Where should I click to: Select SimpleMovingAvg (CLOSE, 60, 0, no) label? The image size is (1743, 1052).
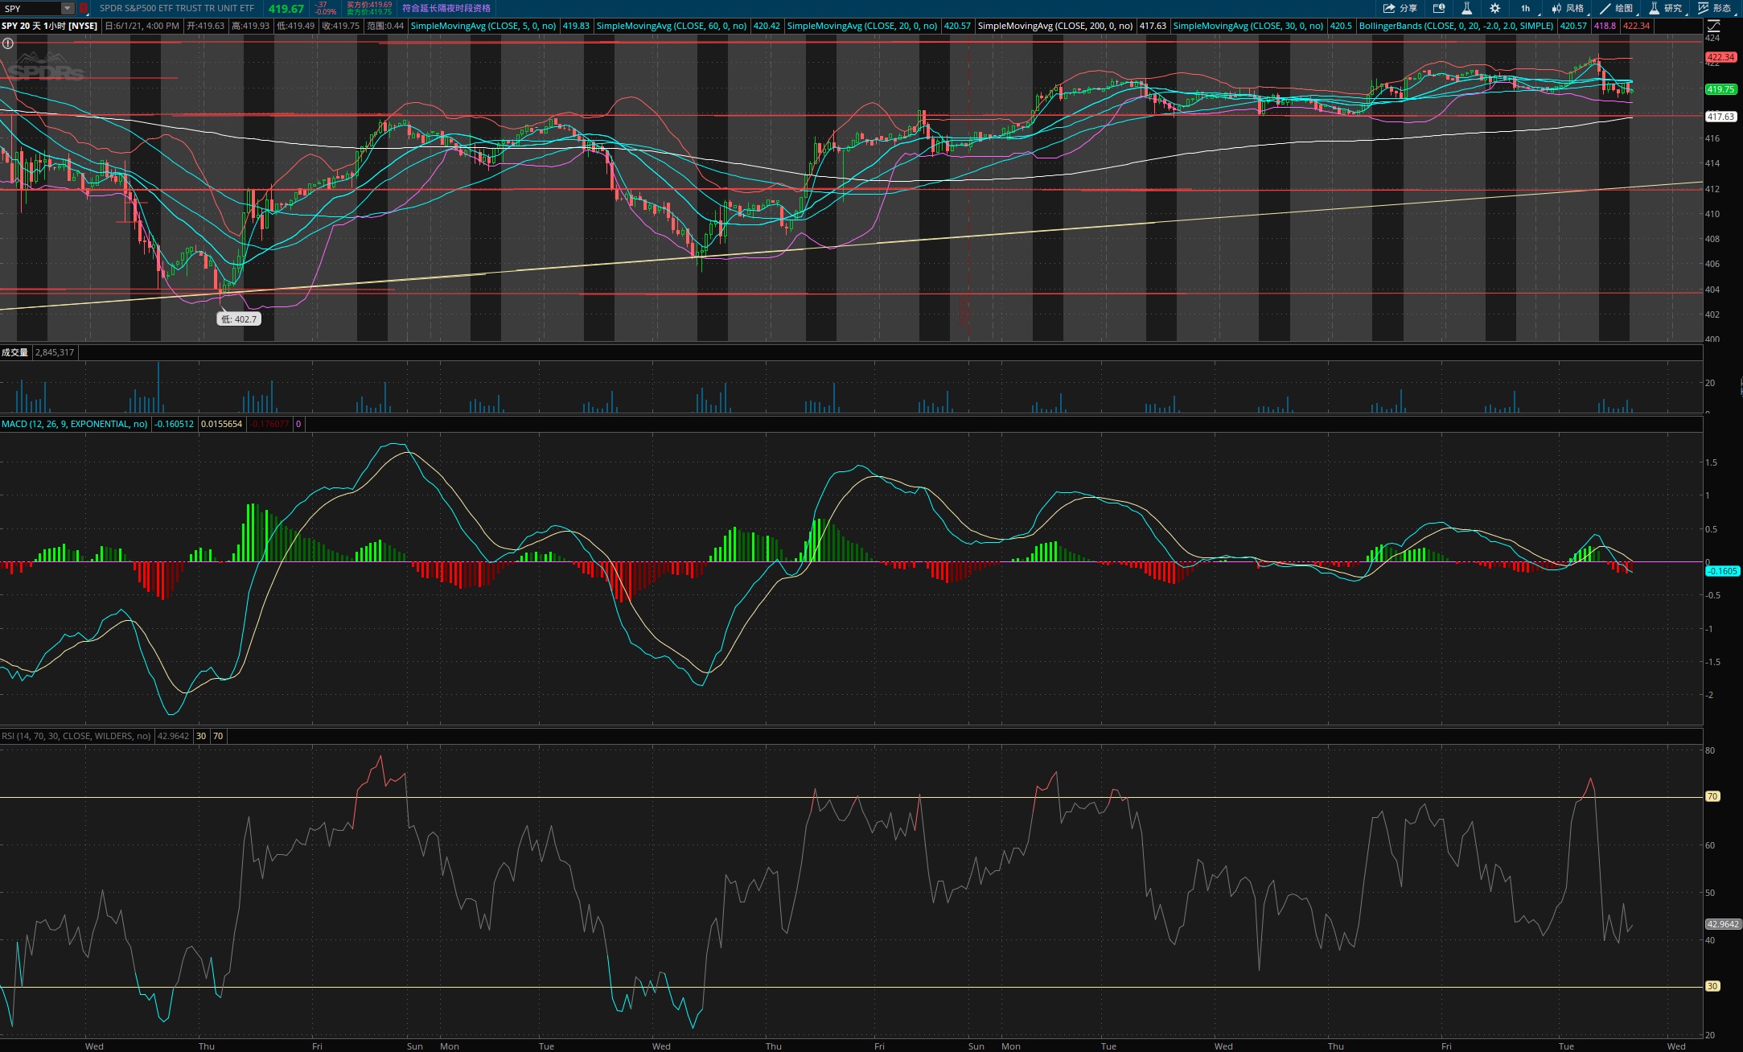coord(672,26)
